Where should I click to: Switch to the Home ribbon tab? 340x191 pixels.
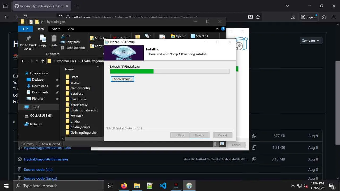tap(41, 29)
